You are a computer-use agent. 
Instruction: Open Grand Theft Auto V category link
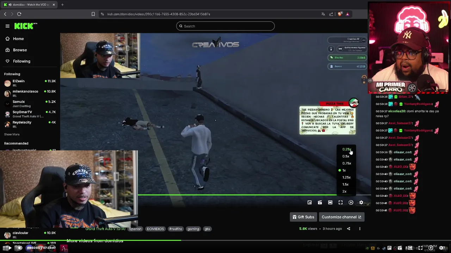click(105, 229)
